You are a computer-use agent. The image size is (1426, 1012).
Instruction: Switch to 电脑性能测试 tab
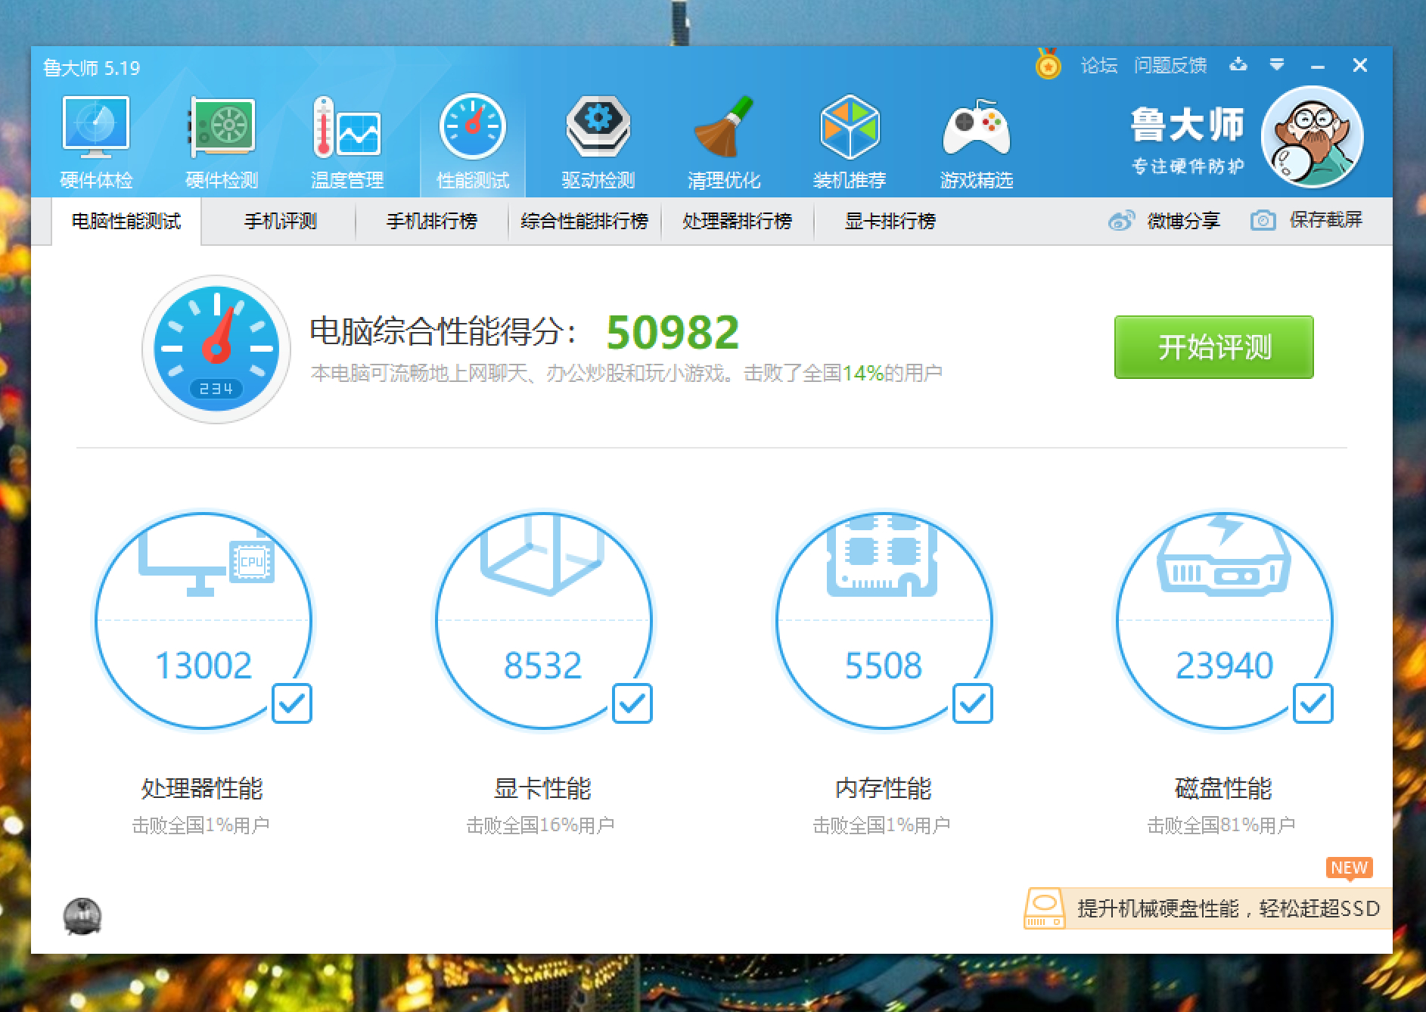pyautogui.click(x=126, y=221)
